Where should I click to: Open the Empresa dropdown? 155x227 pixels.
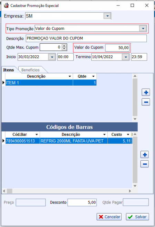click(x=107, y=16)
